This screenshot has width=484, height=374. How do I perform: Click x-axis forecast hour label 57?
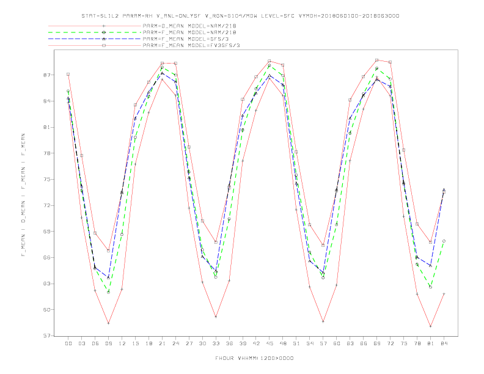[x=323, y=343]
